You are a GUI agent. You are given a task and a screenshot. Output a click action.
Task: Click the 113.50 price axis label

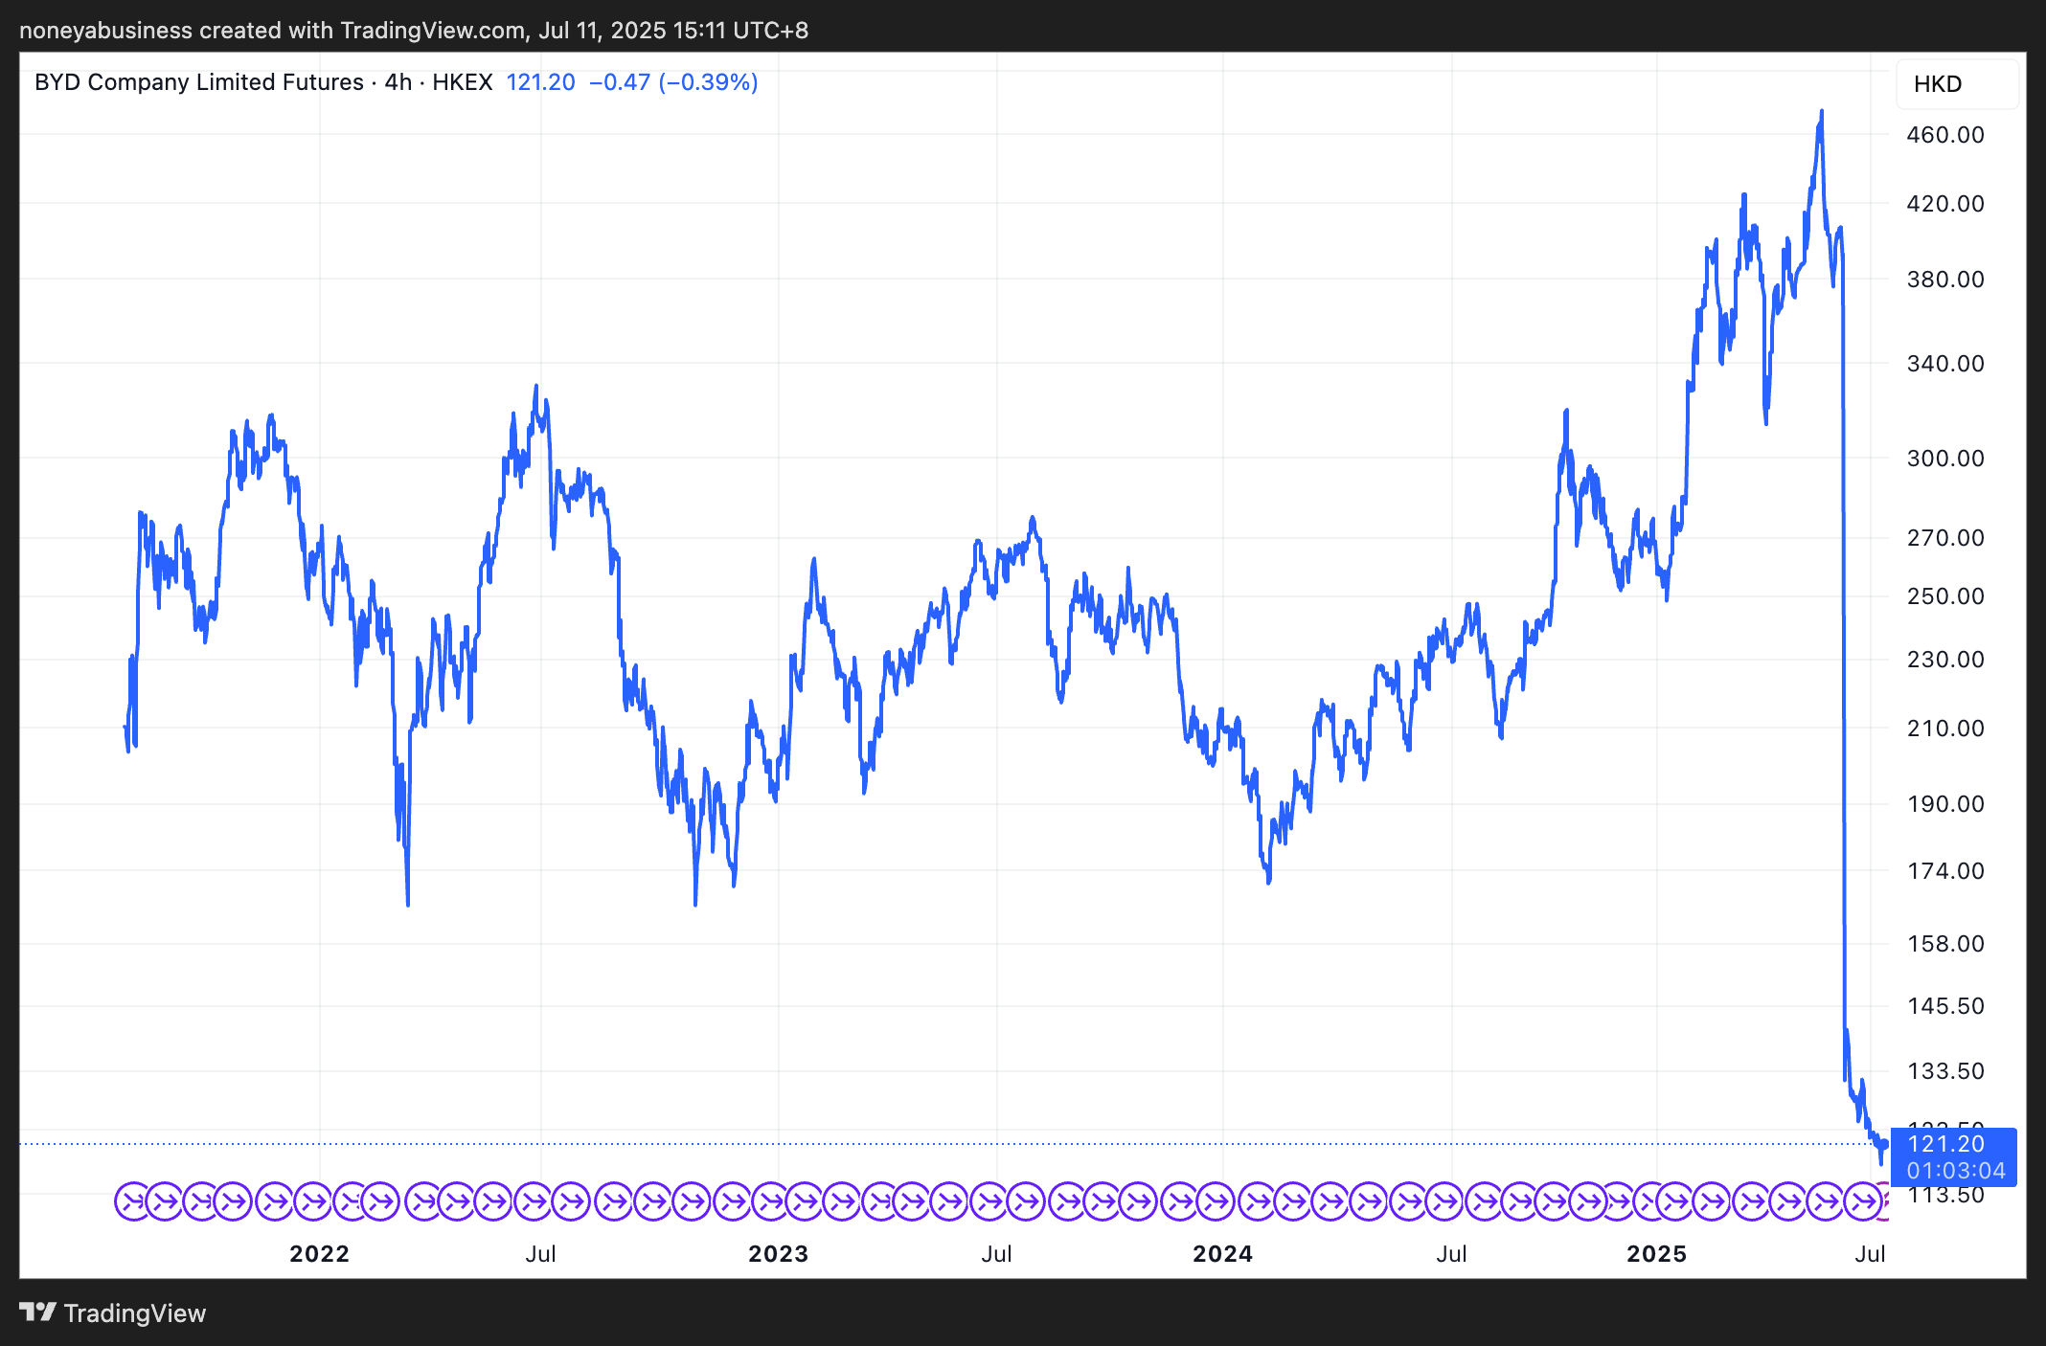(x=1945, y=1196)
